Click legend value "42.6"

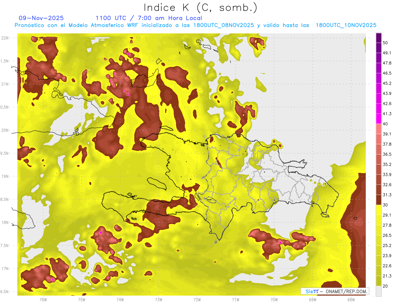(x=387, y=104)
